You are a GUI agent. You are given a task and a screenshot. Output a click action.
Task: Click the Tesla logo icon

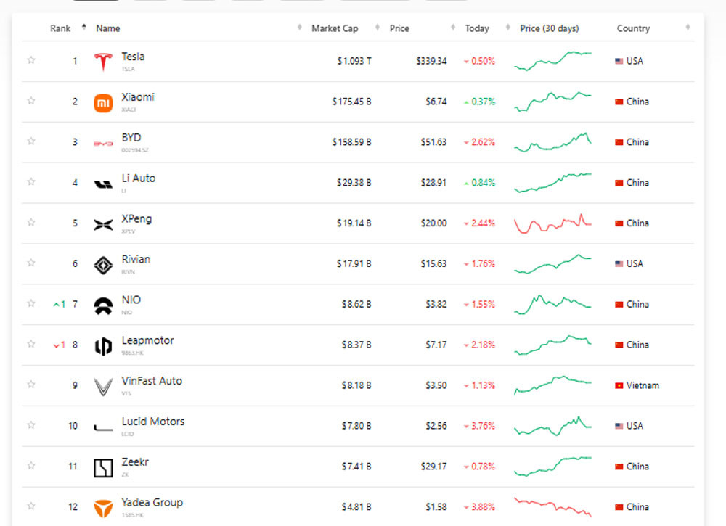[103, 62]
